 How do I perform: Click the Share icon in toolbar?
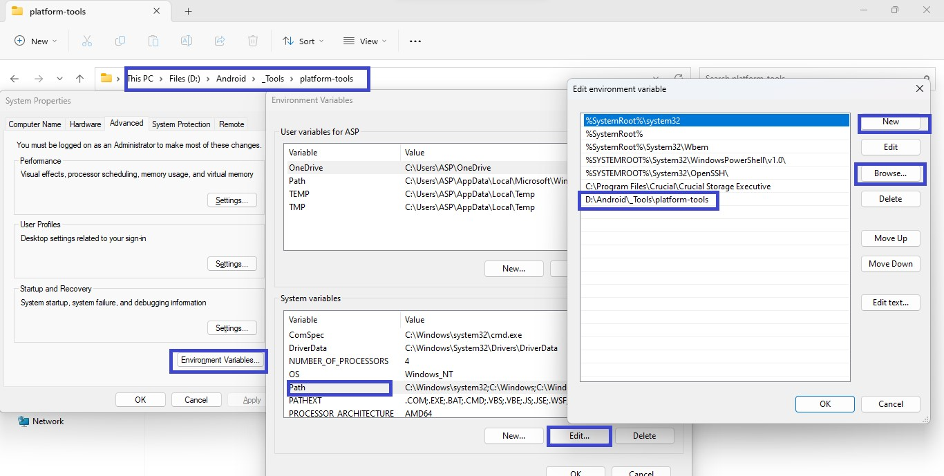tap(220, 41)
